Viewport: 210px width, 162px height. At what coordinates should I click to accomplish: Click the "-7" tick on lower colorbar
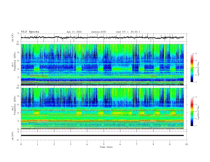tap(196, 126)
